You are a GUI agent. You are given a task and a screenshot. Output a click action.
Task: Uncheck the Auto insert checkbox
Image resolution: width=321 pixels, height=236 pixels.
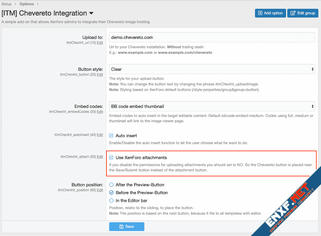click(x=111, y=136)
